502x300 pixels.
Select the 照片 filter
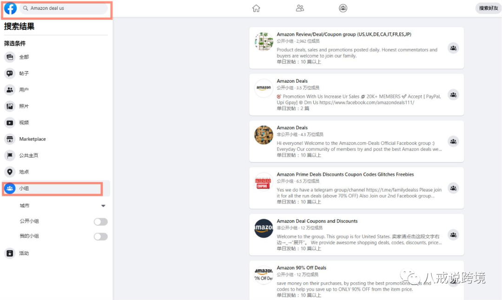[56, 106]
